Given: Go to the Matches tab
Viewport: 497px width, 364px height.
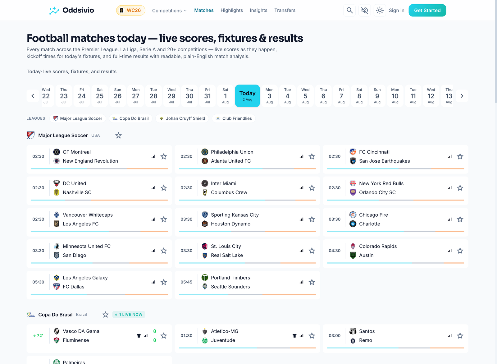Looking at the screenshot, I should click(x=204, y=10).
